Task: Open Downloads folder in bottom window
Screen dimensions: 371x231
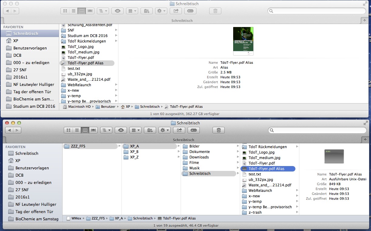Action: (x=199, y=157)
